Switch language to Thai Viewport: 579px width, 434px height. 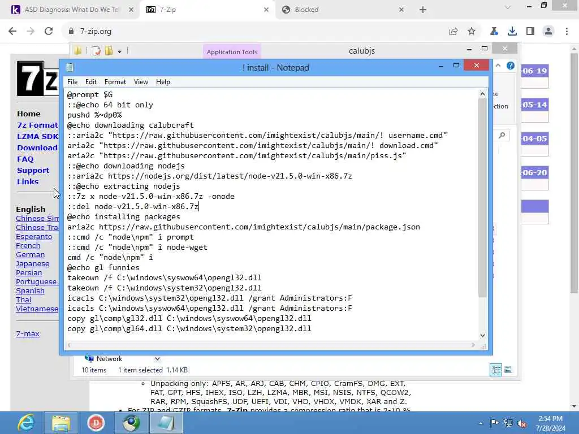pos(24,300)
